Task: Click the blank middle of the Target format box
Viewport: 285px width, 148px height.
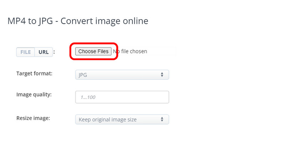Action: pos(121,75)
